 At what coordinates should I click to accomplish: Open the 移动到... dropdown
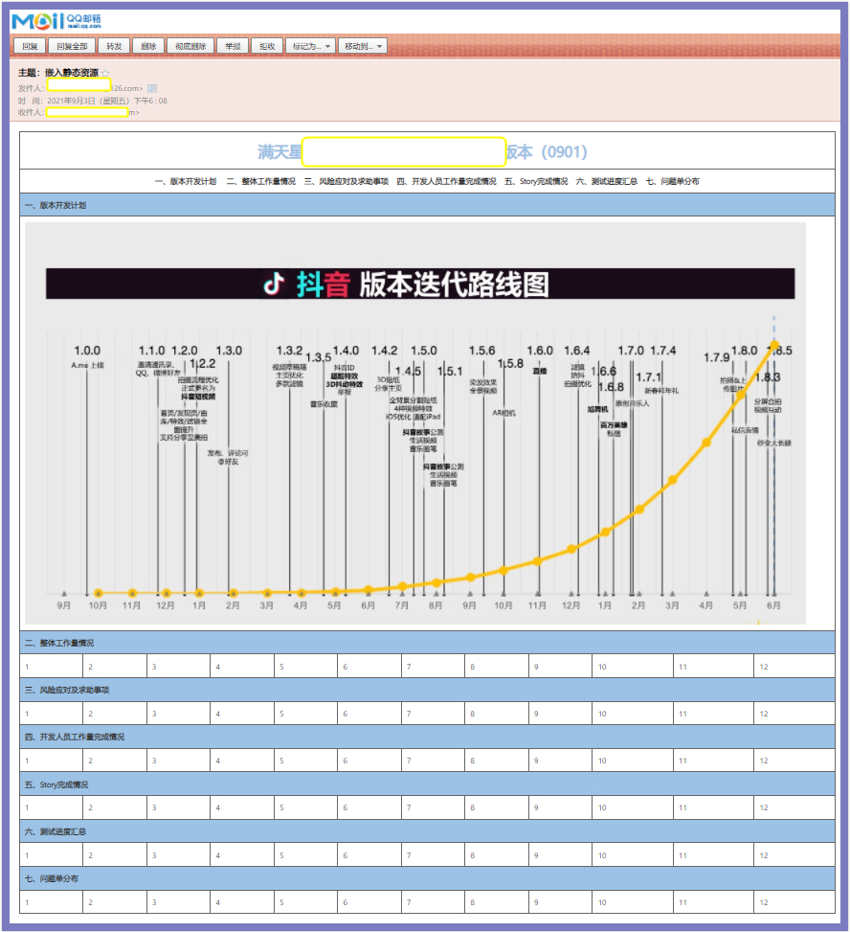[363, 46]
